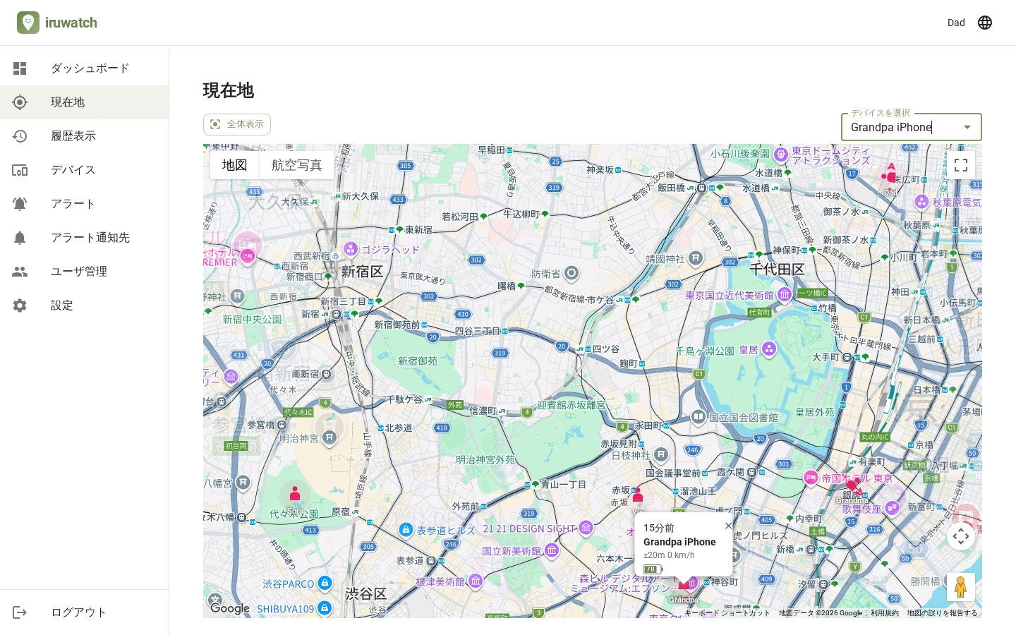Click 地図の誤りを報告する link

pos(942,613)
